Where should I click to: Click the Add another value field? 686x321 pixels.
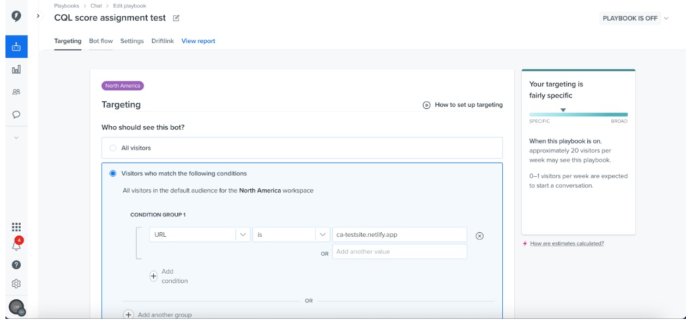pos(400,252)
